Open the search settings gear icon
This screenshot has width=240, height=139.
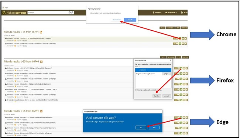click(69, 13)
